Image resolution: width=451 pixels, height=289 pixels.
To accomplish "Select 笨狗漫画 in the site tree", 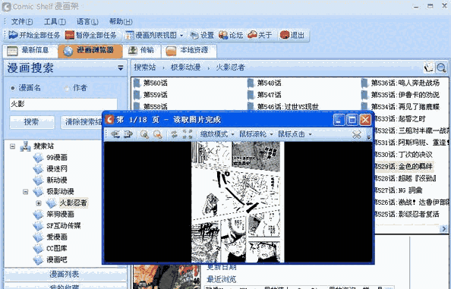I will pyautogui.click(x=60, y=215).
